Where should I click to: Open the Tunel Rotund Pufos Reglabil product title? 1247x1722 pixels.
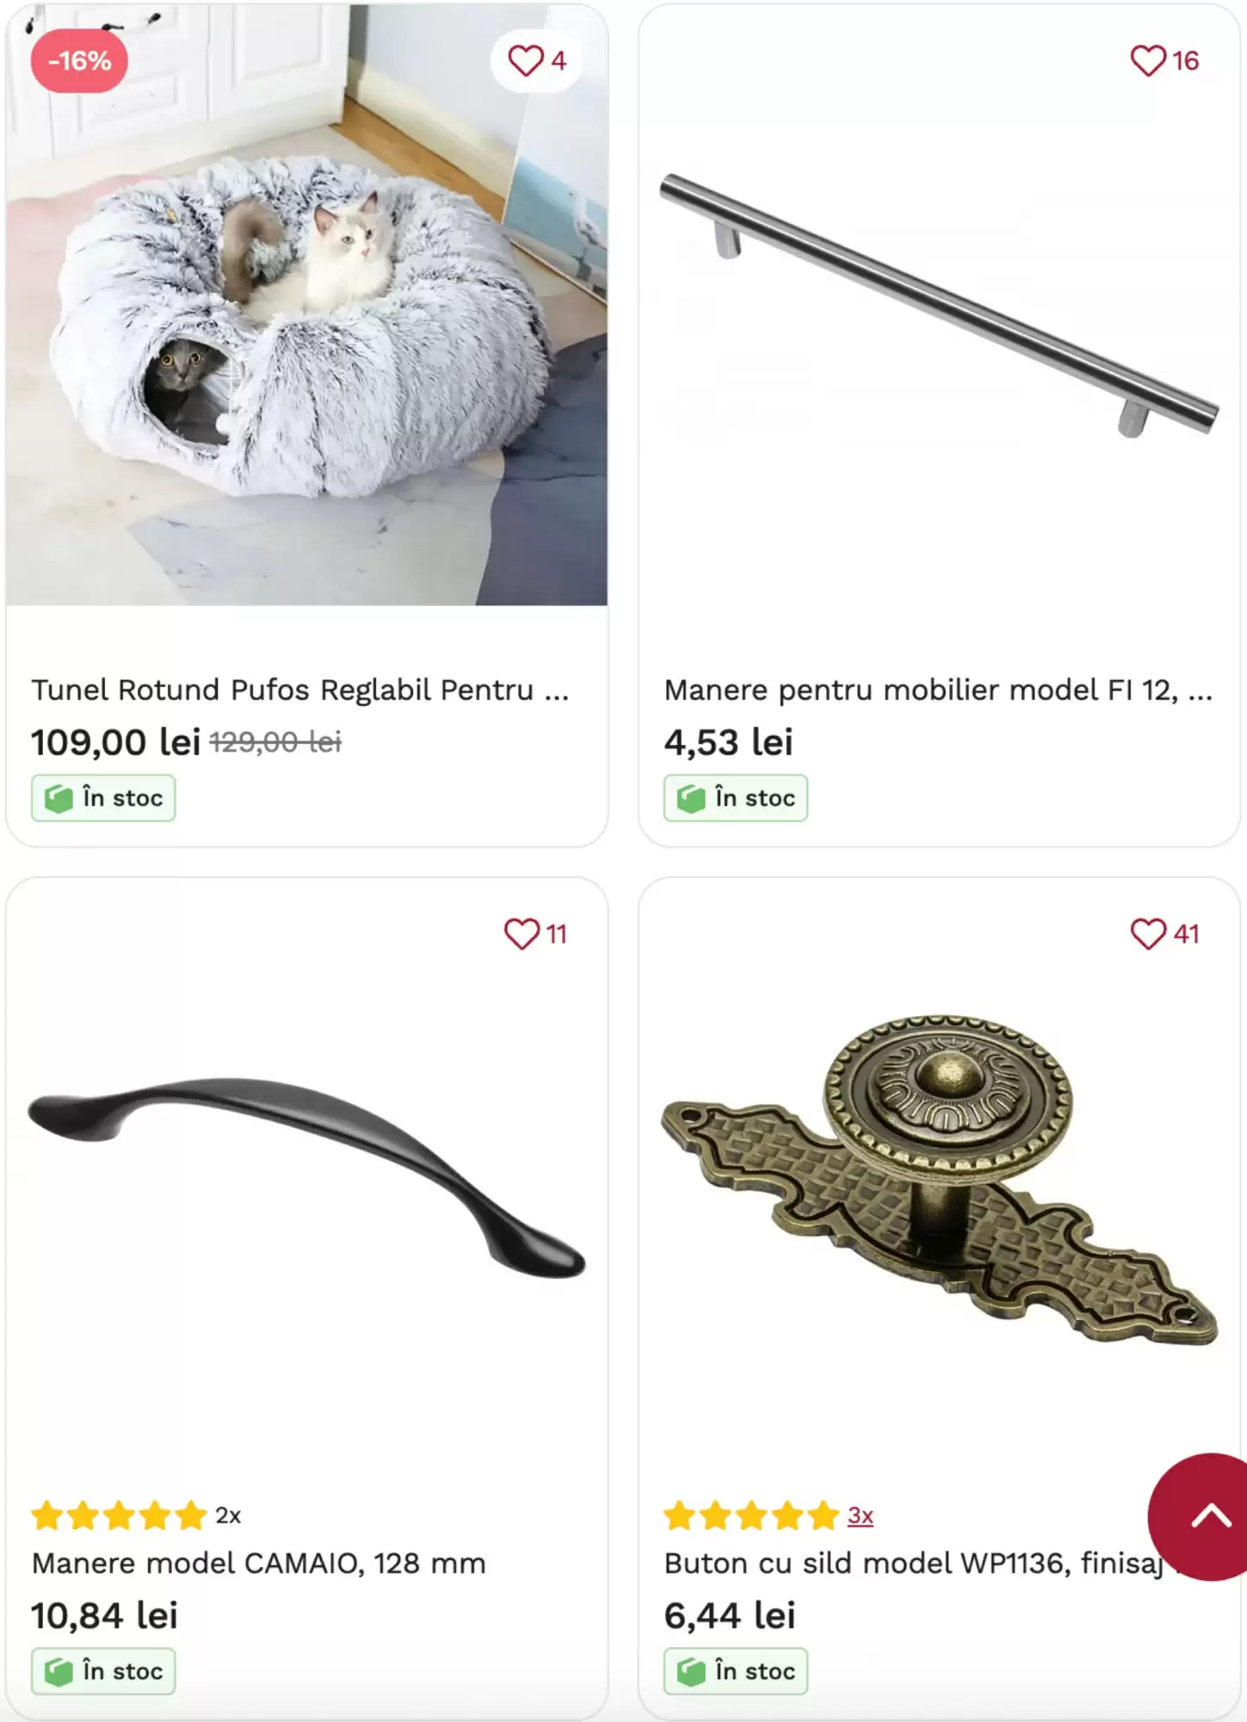(300, 690)
